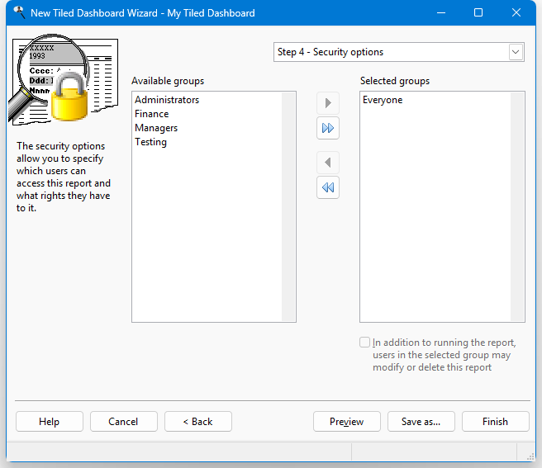Image resolution: width=542 pixels, height=468 pixels.
Task: Click the Step 4 - Security options combo box
Action: [x=390, y=52]
